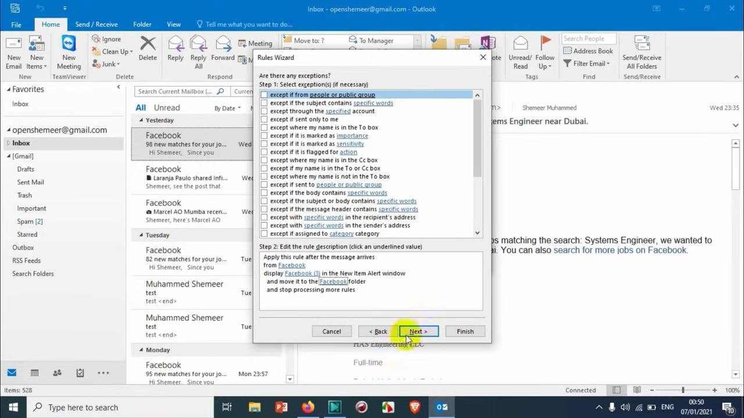Switch to Tasks view icon
The height and width of the screenshot is (418, 744).
[80, 373]
